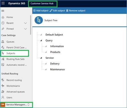The height and width of the screenshot is (108, 127).
Task: Click the plus icon for Add subject
Action: tap(34, 11)
